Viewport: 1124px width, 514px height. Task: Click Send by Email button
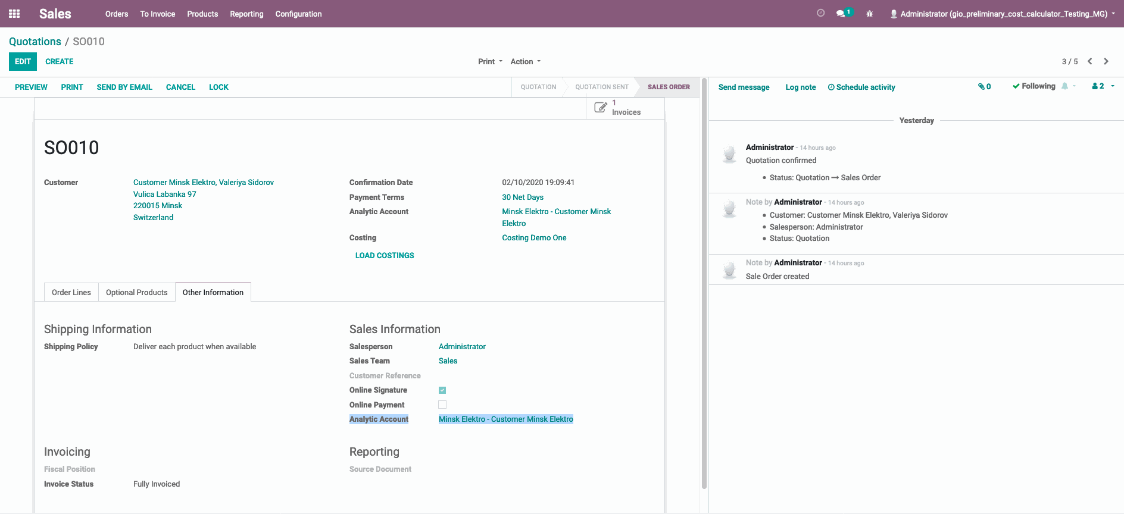click(124, 87)
